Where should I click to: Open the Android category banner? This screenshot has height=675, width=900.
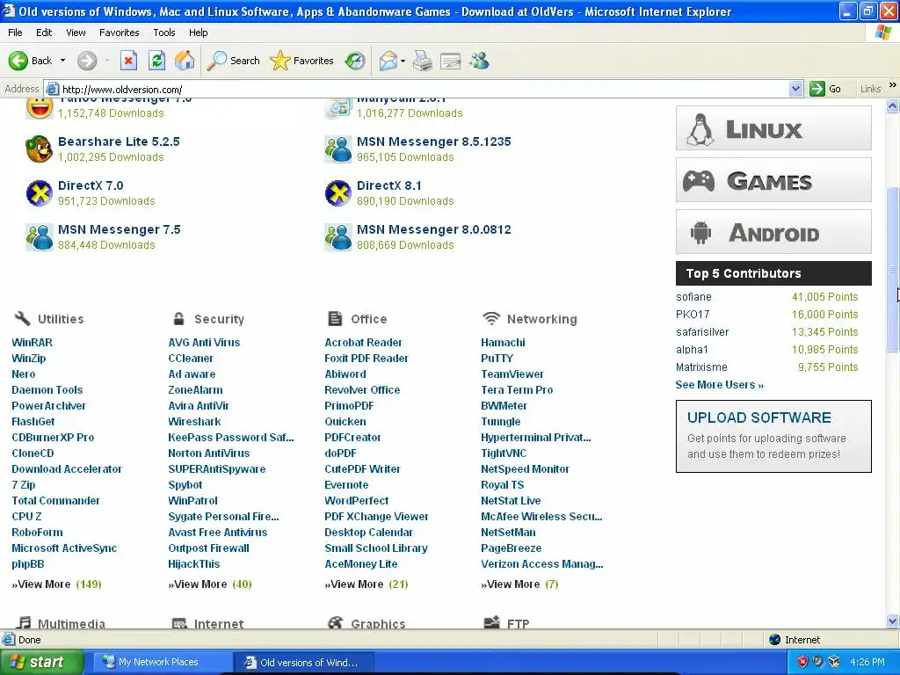(x=773, y=232)
